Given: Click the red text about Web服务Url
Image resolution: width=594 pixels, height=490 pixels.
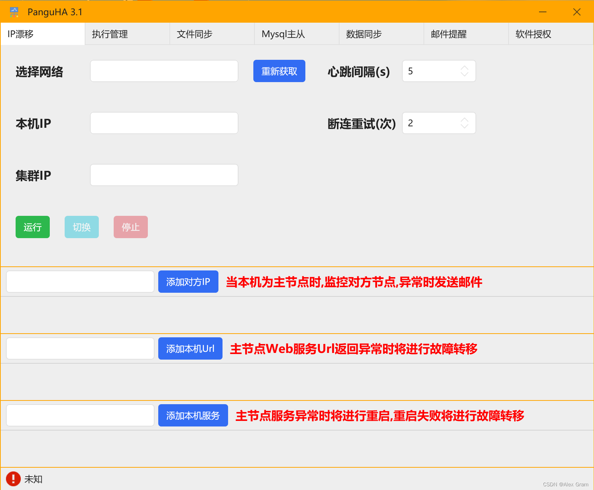Looking at the screenshot, I should pos(354,349).
